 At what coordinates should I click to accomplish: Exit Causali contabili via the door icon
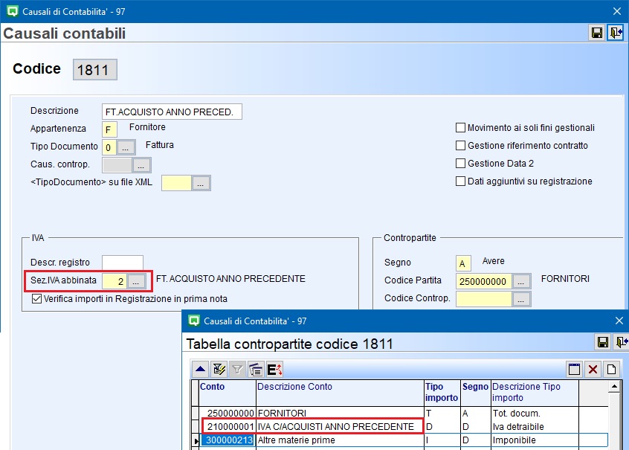[616, 33]
